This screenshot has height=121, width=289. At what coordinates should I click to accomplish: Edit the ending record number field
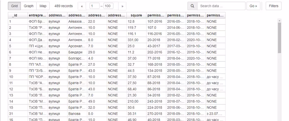pos(108,6)
